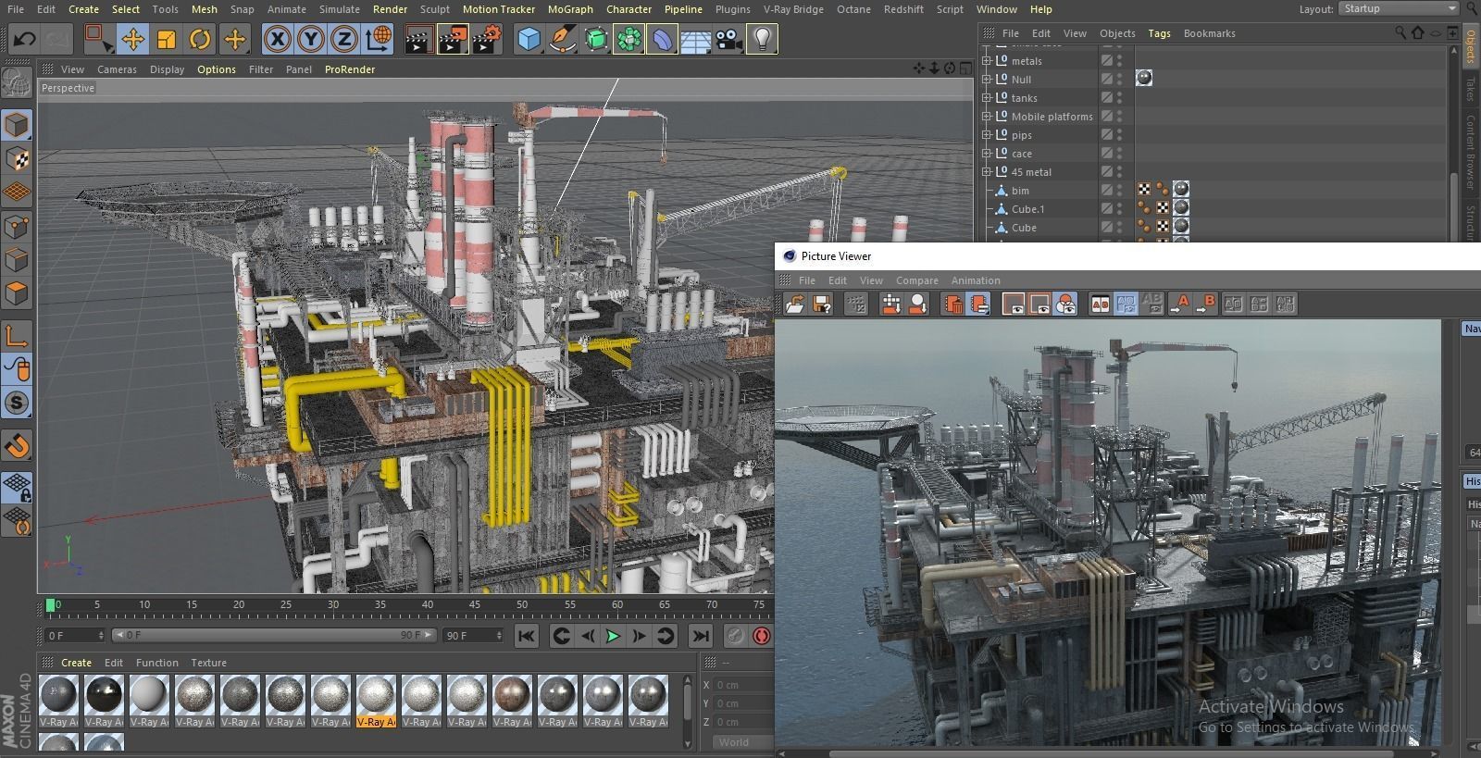This screenshot has height=758, width=1481.
Task: Toggle Y axis lock
Action: (311, 39)
